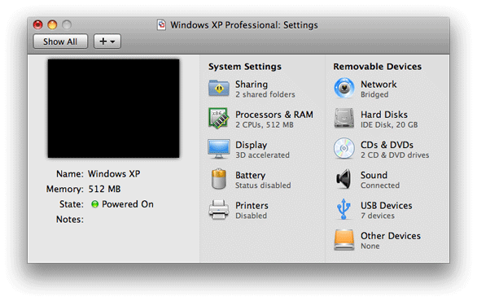
Task: Click the Battery label
Action: point(251,176)
